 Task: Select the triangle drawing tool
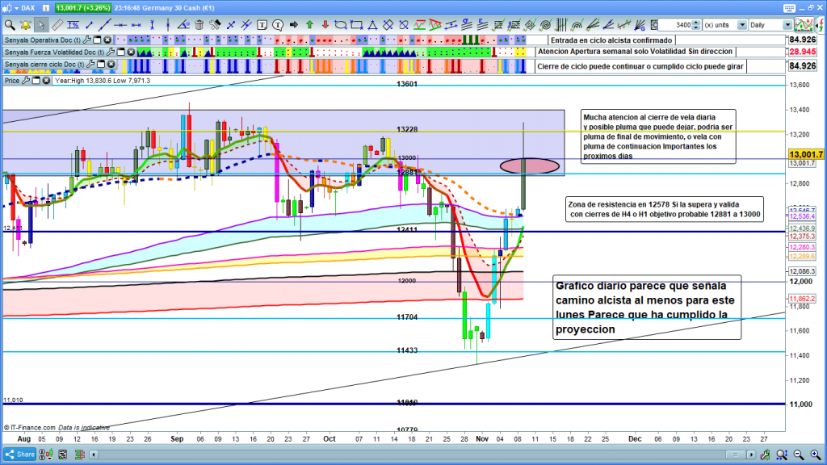372,24
